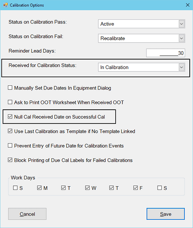
Task: Open the Received for Calibration Status dropdown
Action: 182,67
